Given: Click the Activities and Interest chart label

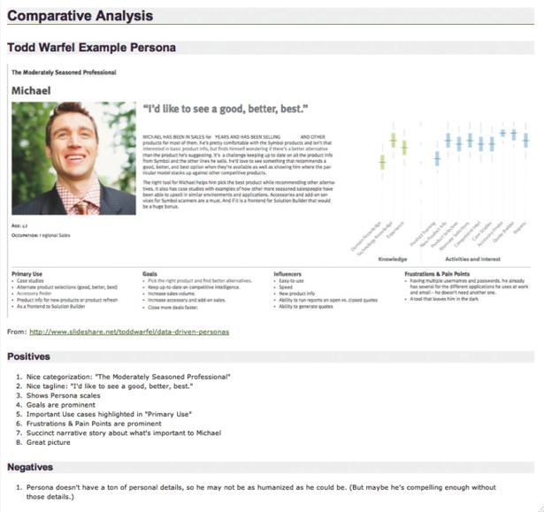Looking at the screenshot, I should pyautogui.click(x=473, y=259).
